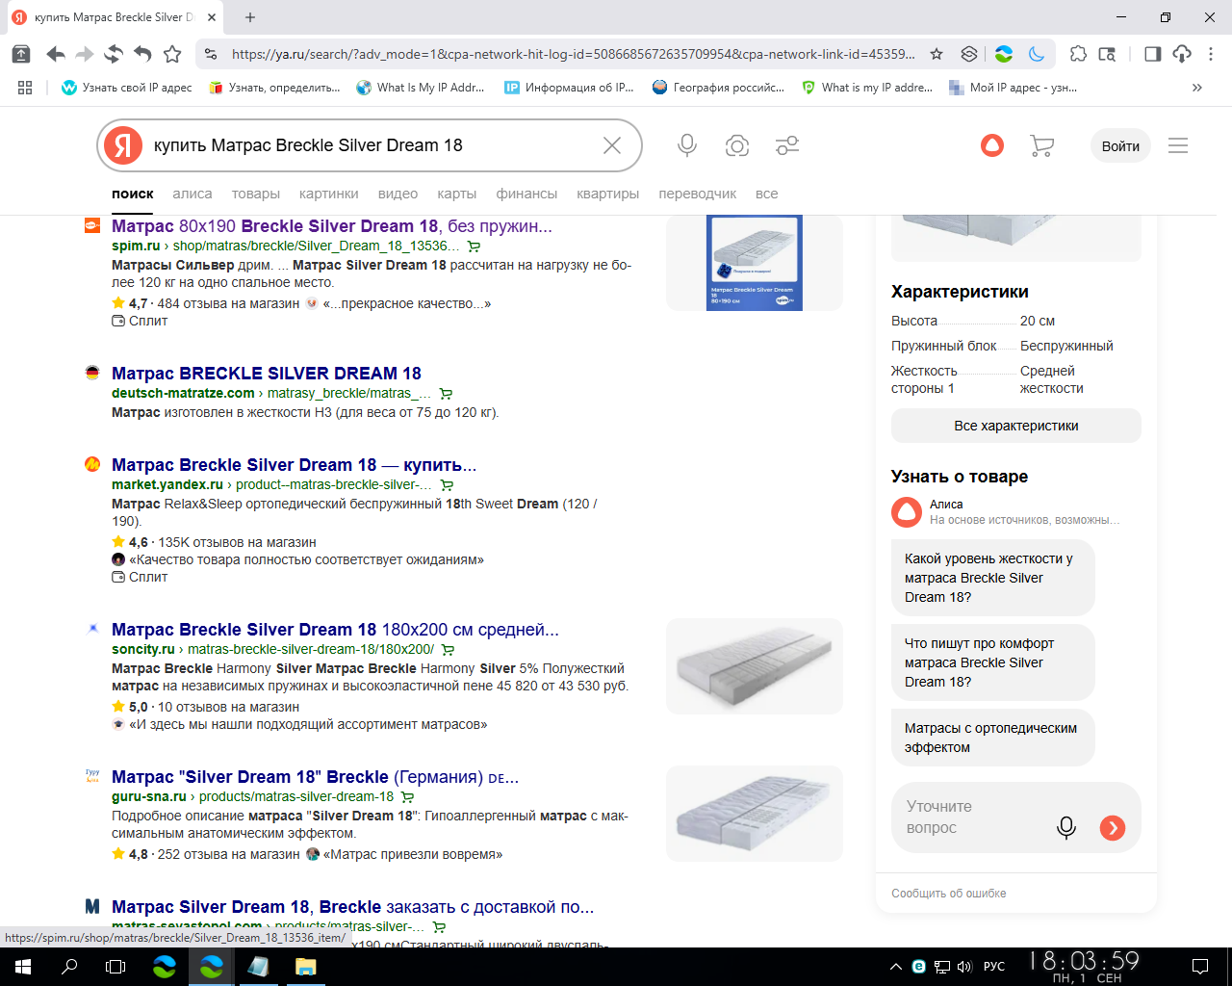Click the tab search magnifier icon in toolbar
The width and height of the screenshot is (1232, 986).
point(1108,54)
